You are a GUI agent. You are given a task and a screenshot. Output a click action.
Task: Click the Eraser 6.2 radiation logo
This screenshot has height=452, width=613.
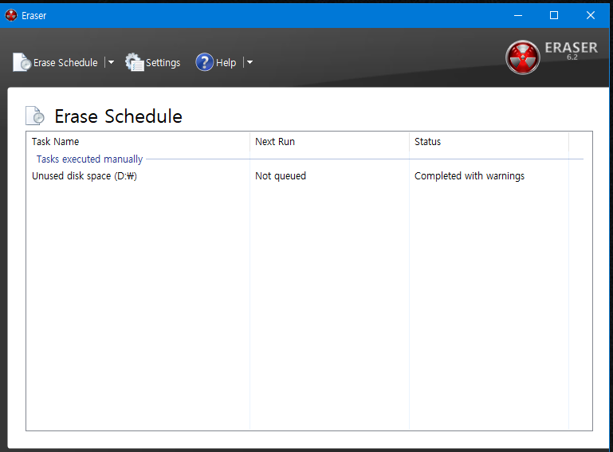522,57
